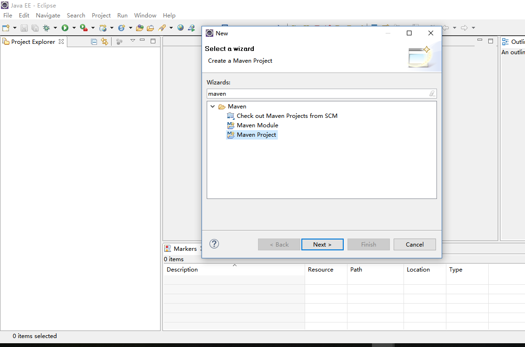Click the Forward navigation arrow in toolbar
The height and width of the screenshot is (347, 525).
click(464, 28)
